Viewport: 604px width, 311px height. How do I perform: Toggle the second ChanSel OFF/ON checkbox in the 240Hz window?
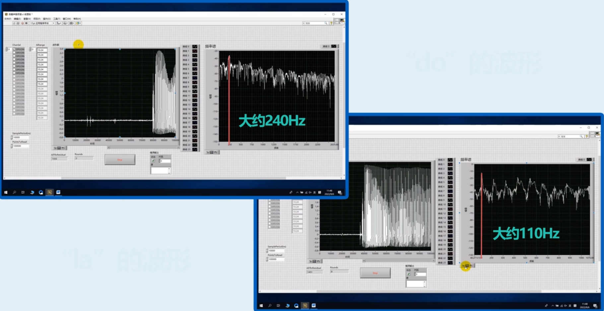(15, 53)
